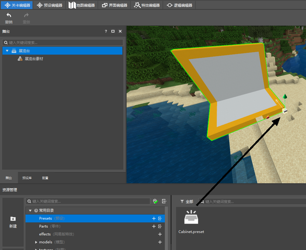The image size is (306, 250).
Task: Focus the 舞台 panel keyword search field
Action: (63, 42)
